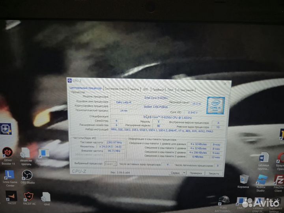Launch Lesta Game Center shortcut
The height and width of the screenshot is (213, 284).
point(10,178)
